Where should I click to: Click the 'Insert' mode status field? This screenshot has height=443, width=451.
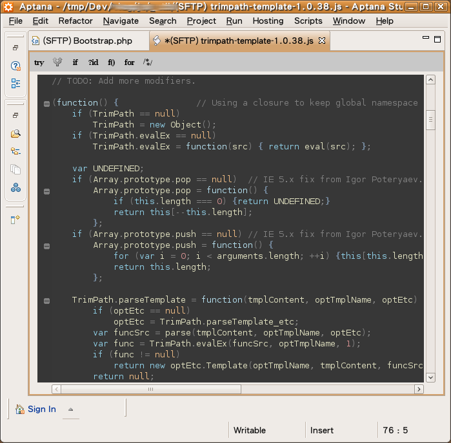coord(322,430)
